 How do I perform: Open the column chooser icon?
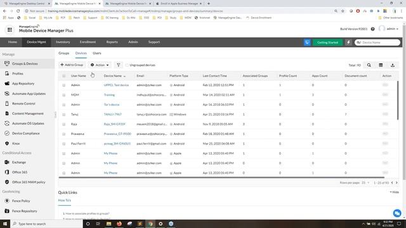point(381,65)
